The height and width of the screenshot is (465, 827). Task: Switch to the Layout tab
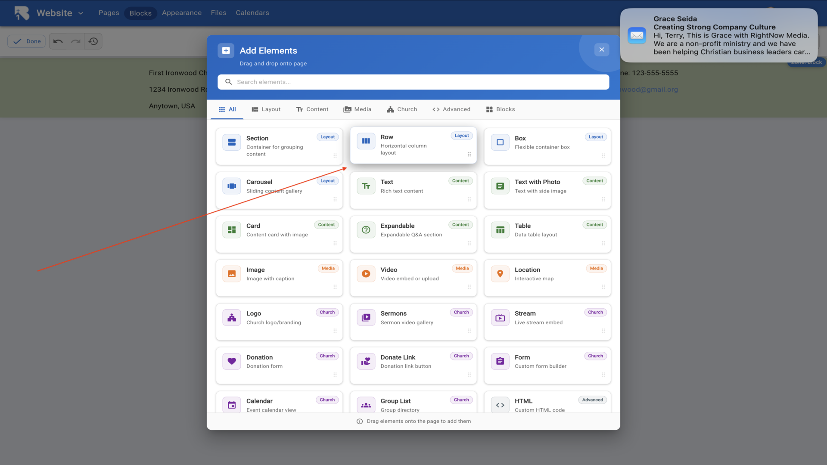pos(266,109)
